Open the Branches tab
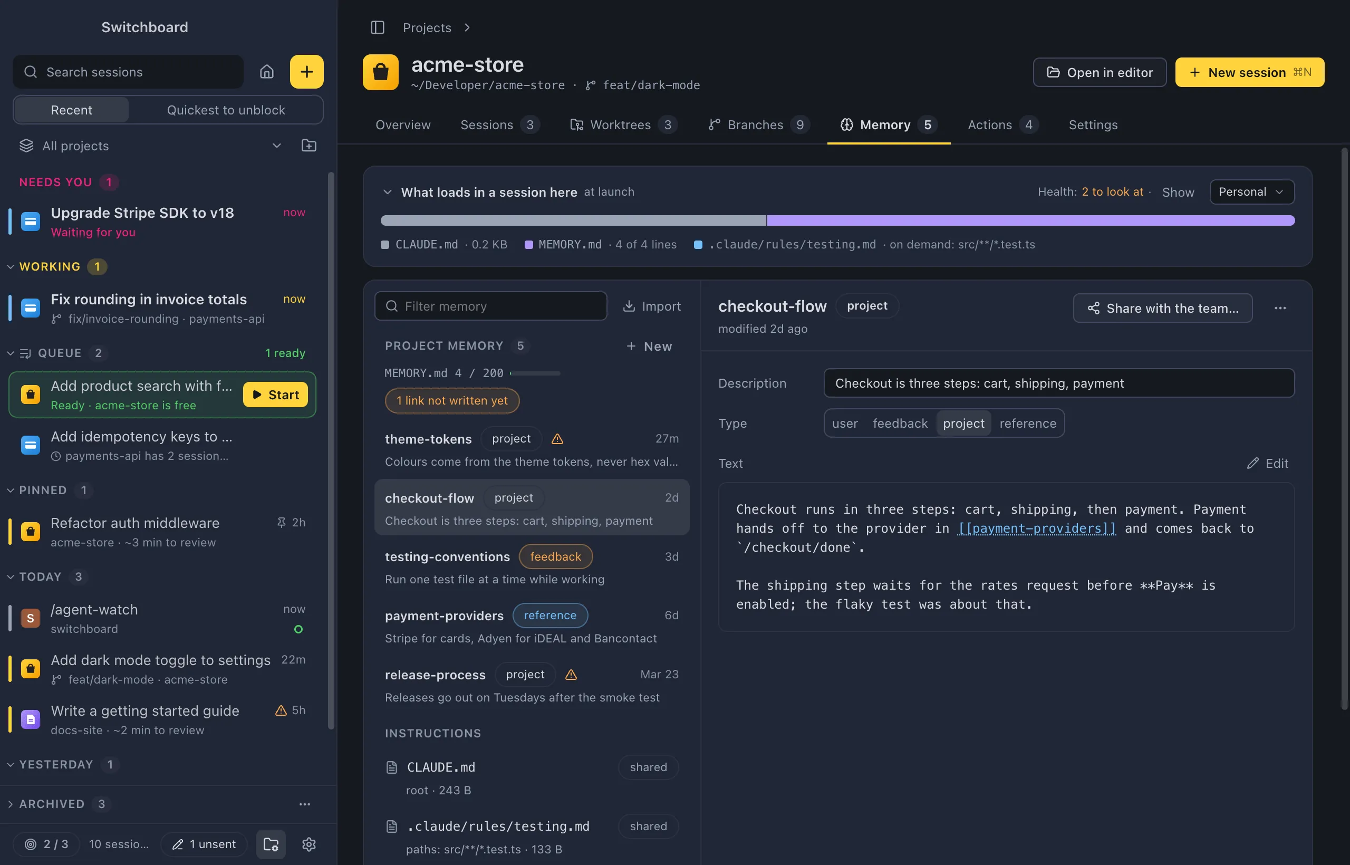Viewport: 1350px width, 865px height. [x=759, y=124]
